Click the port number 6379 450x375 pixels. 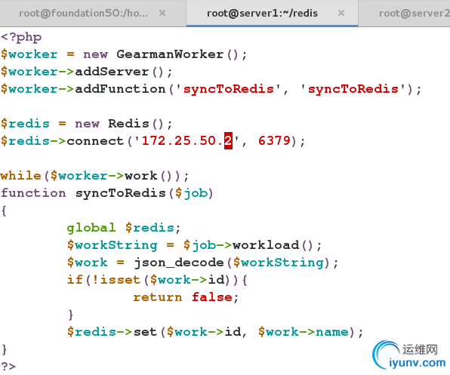tap(274, 141)
